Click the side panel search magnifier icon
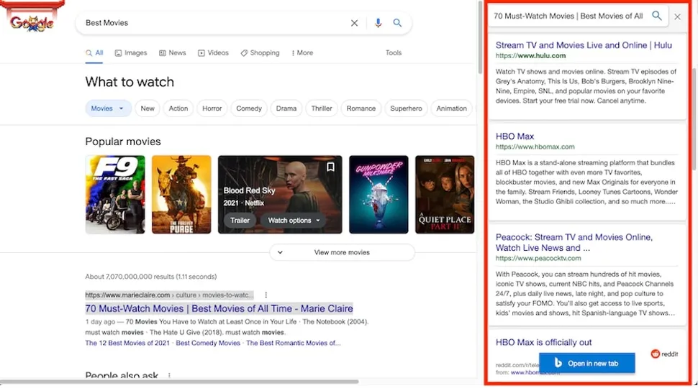This screenshot has width=698, height=388. tap(656, 16)
